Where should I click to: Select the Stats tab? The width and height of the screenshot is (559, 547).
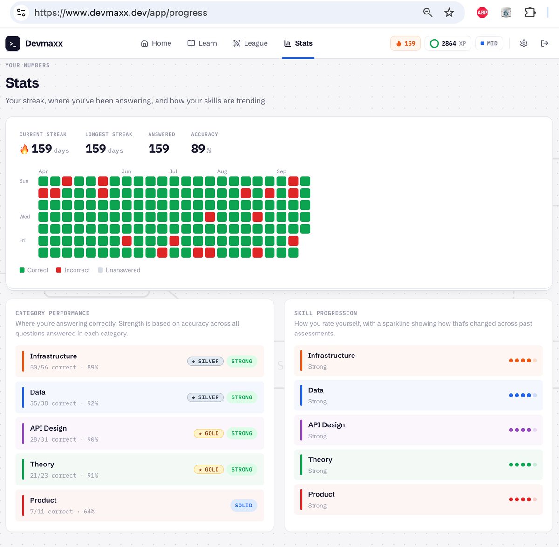298,43
